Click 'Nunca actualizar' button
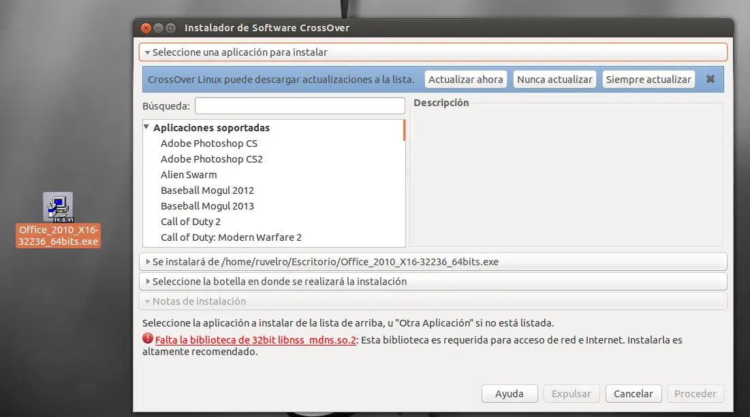The image size is (750, 417). pyautogui.click(x=554, y=80)
